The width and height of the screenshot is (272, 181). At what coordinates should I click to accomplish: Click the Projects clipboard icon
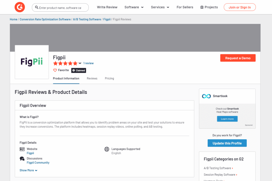pos(202,7)
